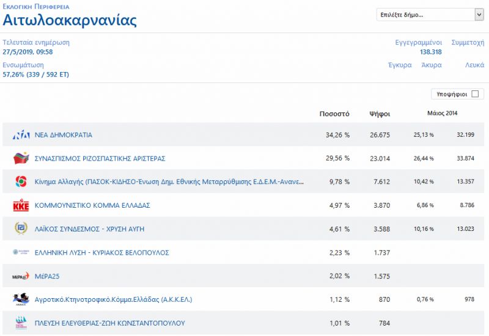The width and height of the screenshot is (489, 336).
Task: Click the 3.588 votes cell
Action: pos(381,229)
